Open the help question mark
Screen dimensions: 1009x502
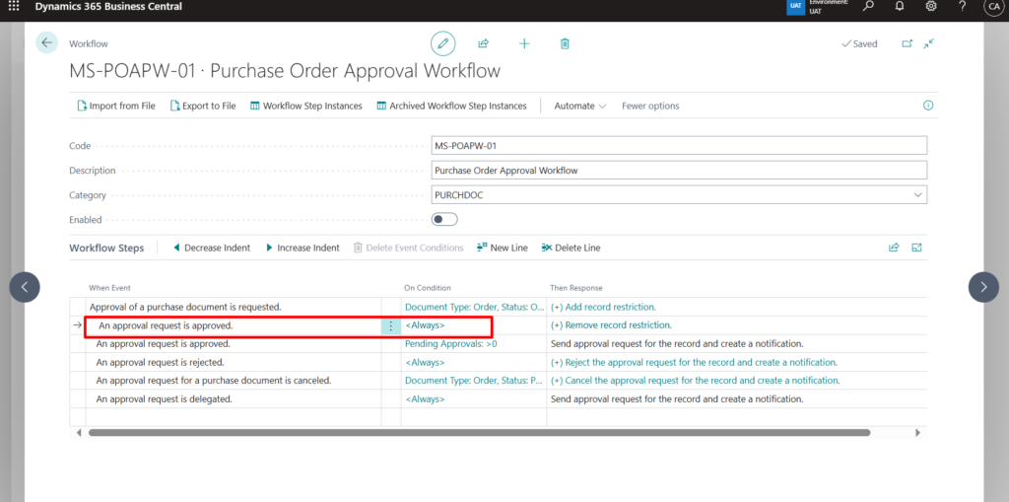962,6
